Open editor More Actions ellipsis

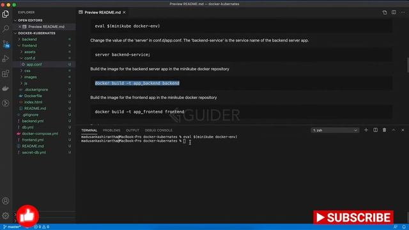click(x=403, y=12)
